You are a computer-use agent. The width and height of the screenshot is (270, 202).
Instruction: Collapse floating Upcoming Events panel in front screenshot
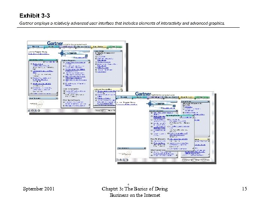[x=193, y=116]
